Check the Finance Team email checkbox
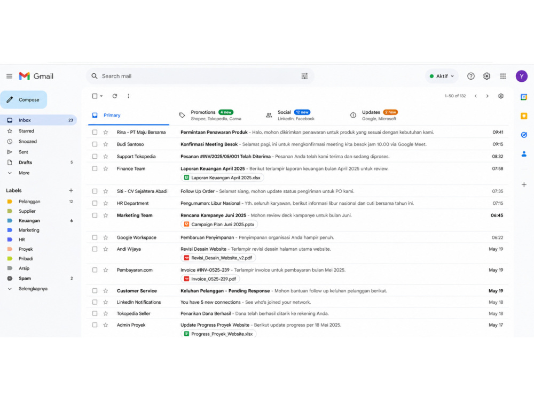 click(x=95, y=168)
